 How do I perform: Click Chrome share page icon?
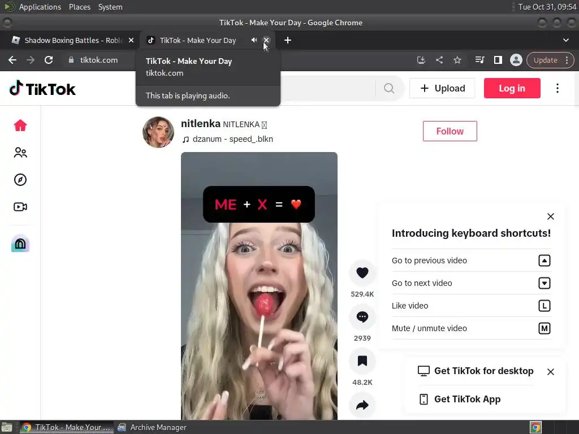pyautogui.click(x=439, y=60)
